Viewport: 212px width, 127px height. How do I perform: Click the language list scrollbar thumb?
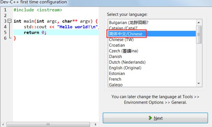199,34
